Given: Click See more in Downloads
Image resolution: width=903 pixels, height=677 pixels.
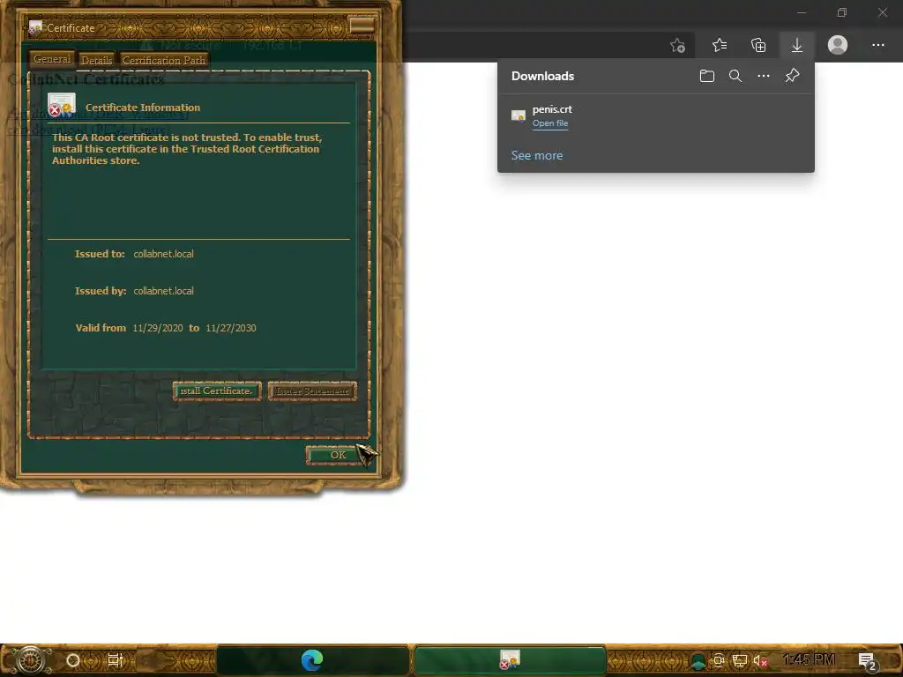Looking at the screenshot, I should click(x=537, y=155).
